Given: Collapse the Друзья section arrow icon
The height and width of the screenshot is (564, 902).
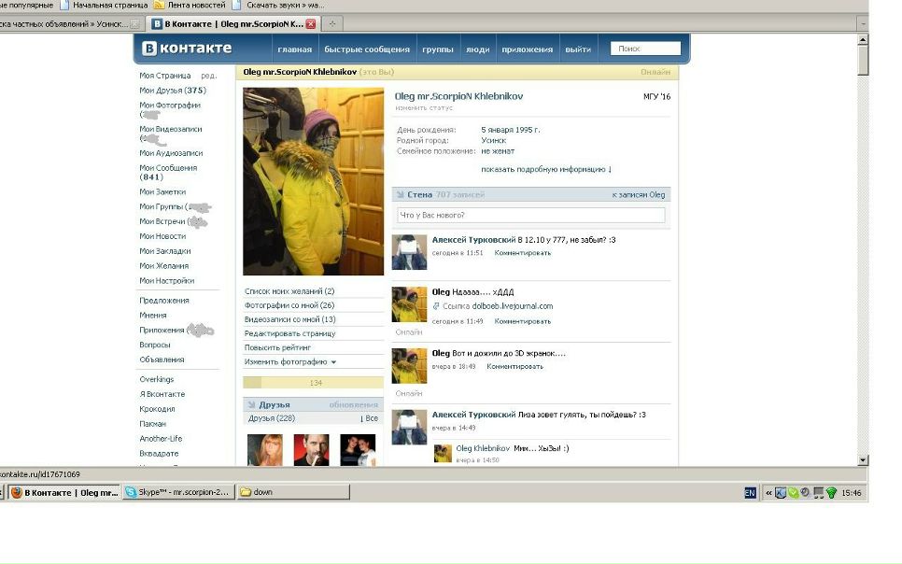Looking at the screenshot, I should click(251, 405).
